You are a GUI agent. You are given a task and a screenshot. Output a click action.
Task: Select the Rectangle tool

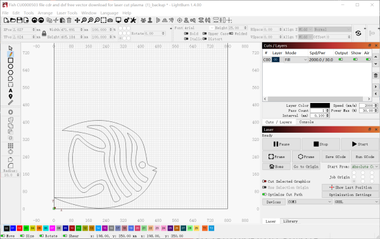[10, 60]
